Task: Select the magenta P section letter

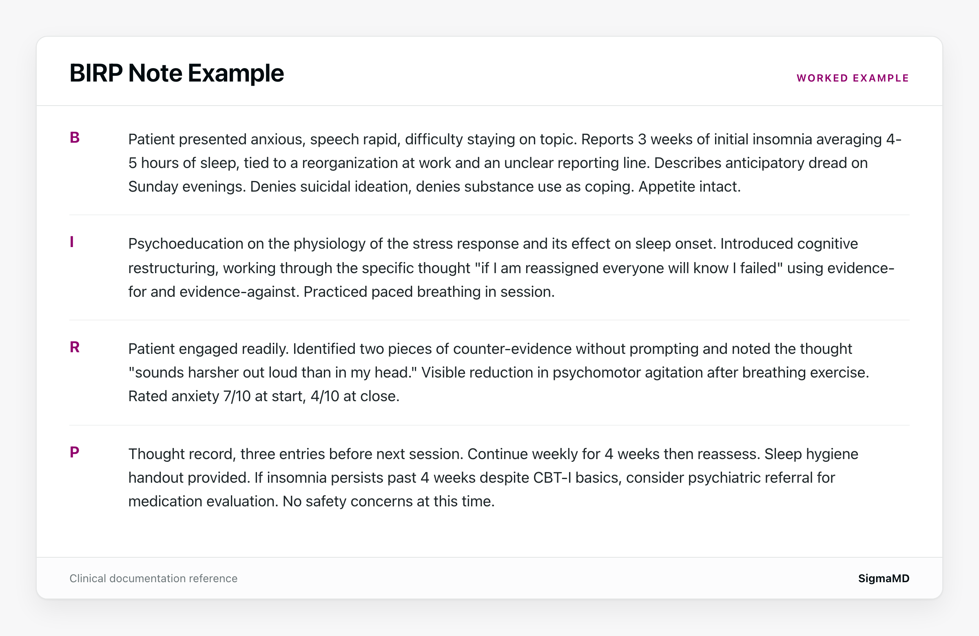Action: 75,452
